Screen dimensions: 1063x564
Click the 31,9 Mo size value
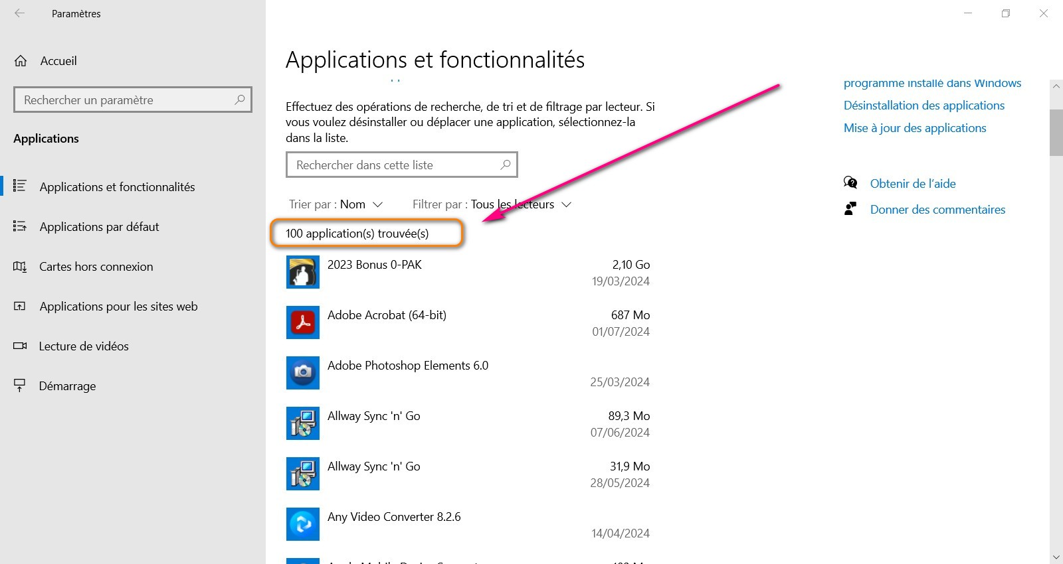pyautogui.click(x=630, y=466)
